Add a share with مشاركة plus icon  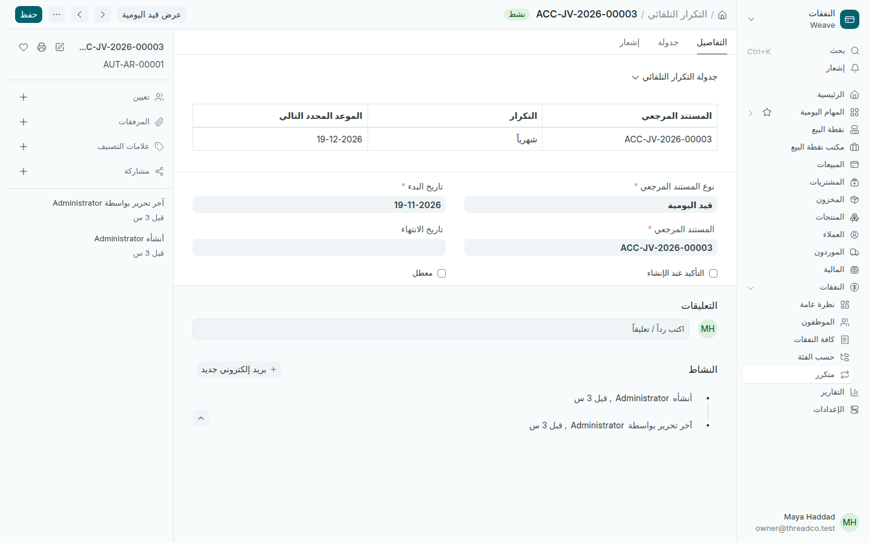[24, 171]
